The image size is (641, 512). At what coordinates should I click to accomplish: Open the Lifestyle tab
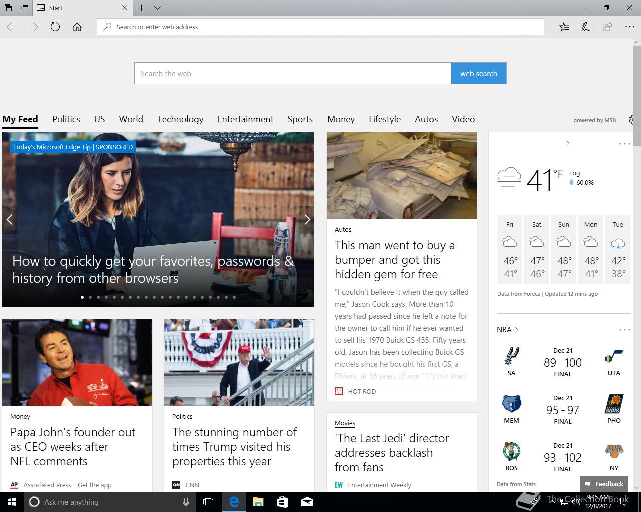(385, 119)
